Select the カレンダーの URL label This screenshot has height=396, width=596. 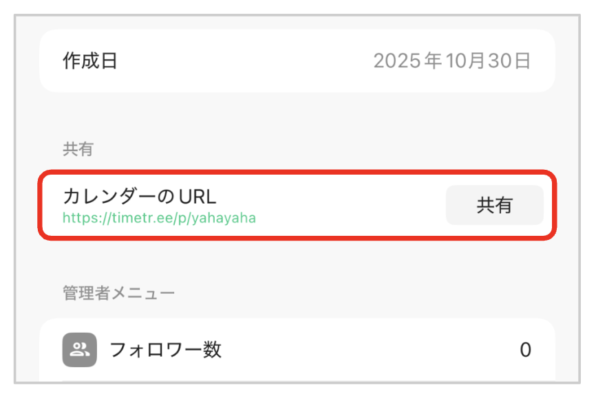point(139,197)
